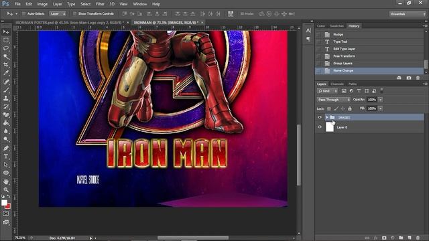
Task: Hide Layer 0 visibility eye
Action: (x=320, y=127)
